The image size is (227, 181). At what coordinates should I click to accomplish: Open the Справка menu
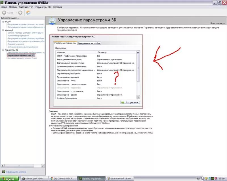(x=57, y=7)
